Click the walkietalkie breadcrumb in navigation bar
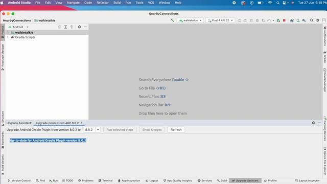The height and width of the screenshot is (184, 327). pos(45,20)
